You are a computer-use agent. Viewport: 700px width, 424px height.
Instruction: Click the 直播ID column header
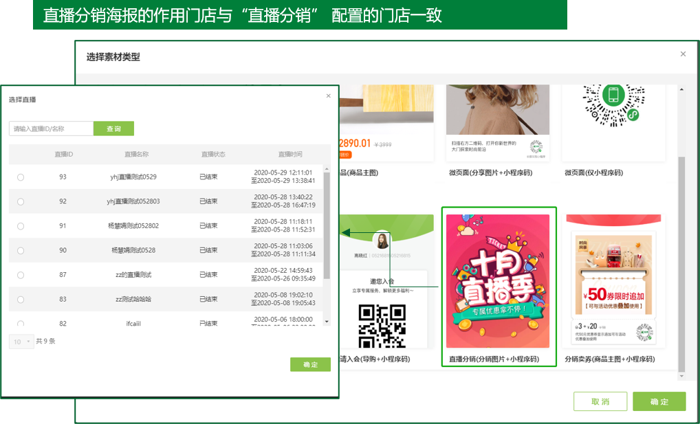63,154
